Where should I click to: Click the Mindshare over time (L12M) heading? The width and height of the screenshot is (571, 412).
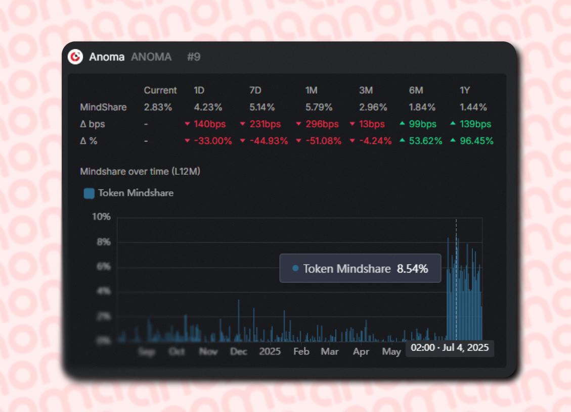click(x=140, y=171)
